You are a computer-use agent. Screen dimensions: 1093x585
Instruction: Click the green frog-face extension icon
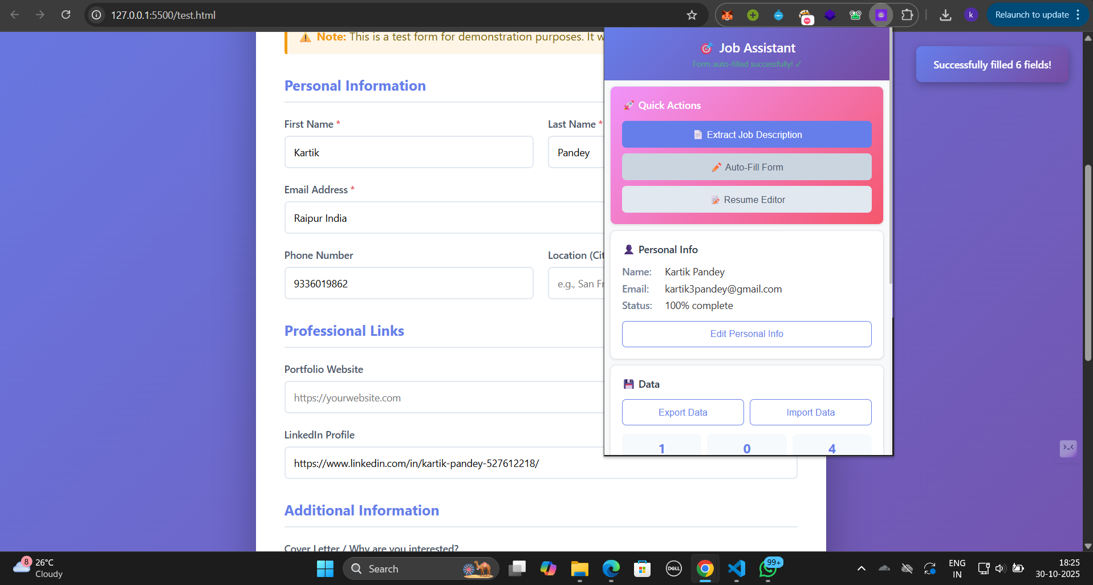tap(855, 15)
